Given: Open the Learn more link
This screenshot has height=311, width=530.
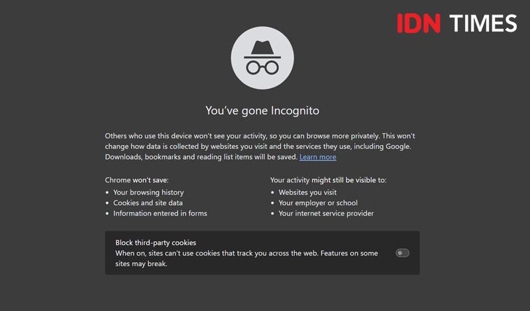Looking at the screenshot, I should 318,157.
